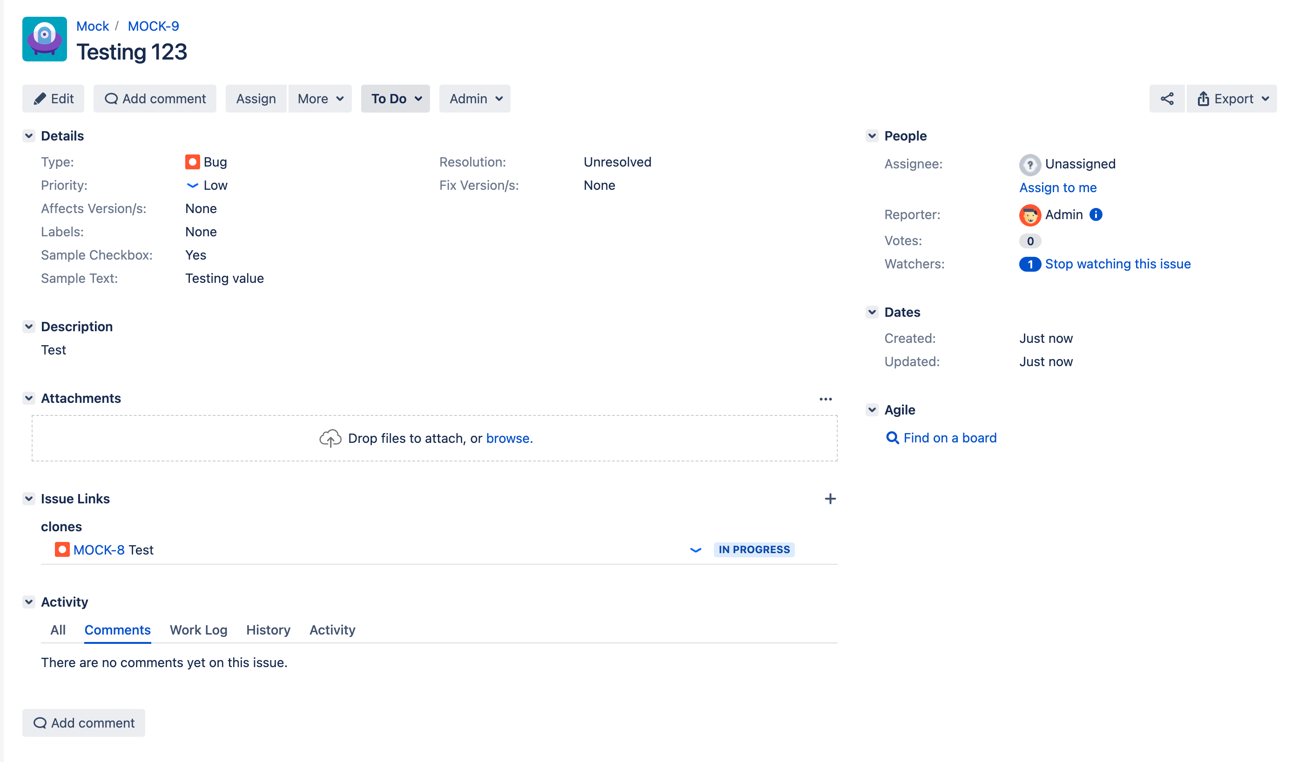Switch to the History tab
The width and height of the screenshot is (1291, 762).
pos(268,629)
